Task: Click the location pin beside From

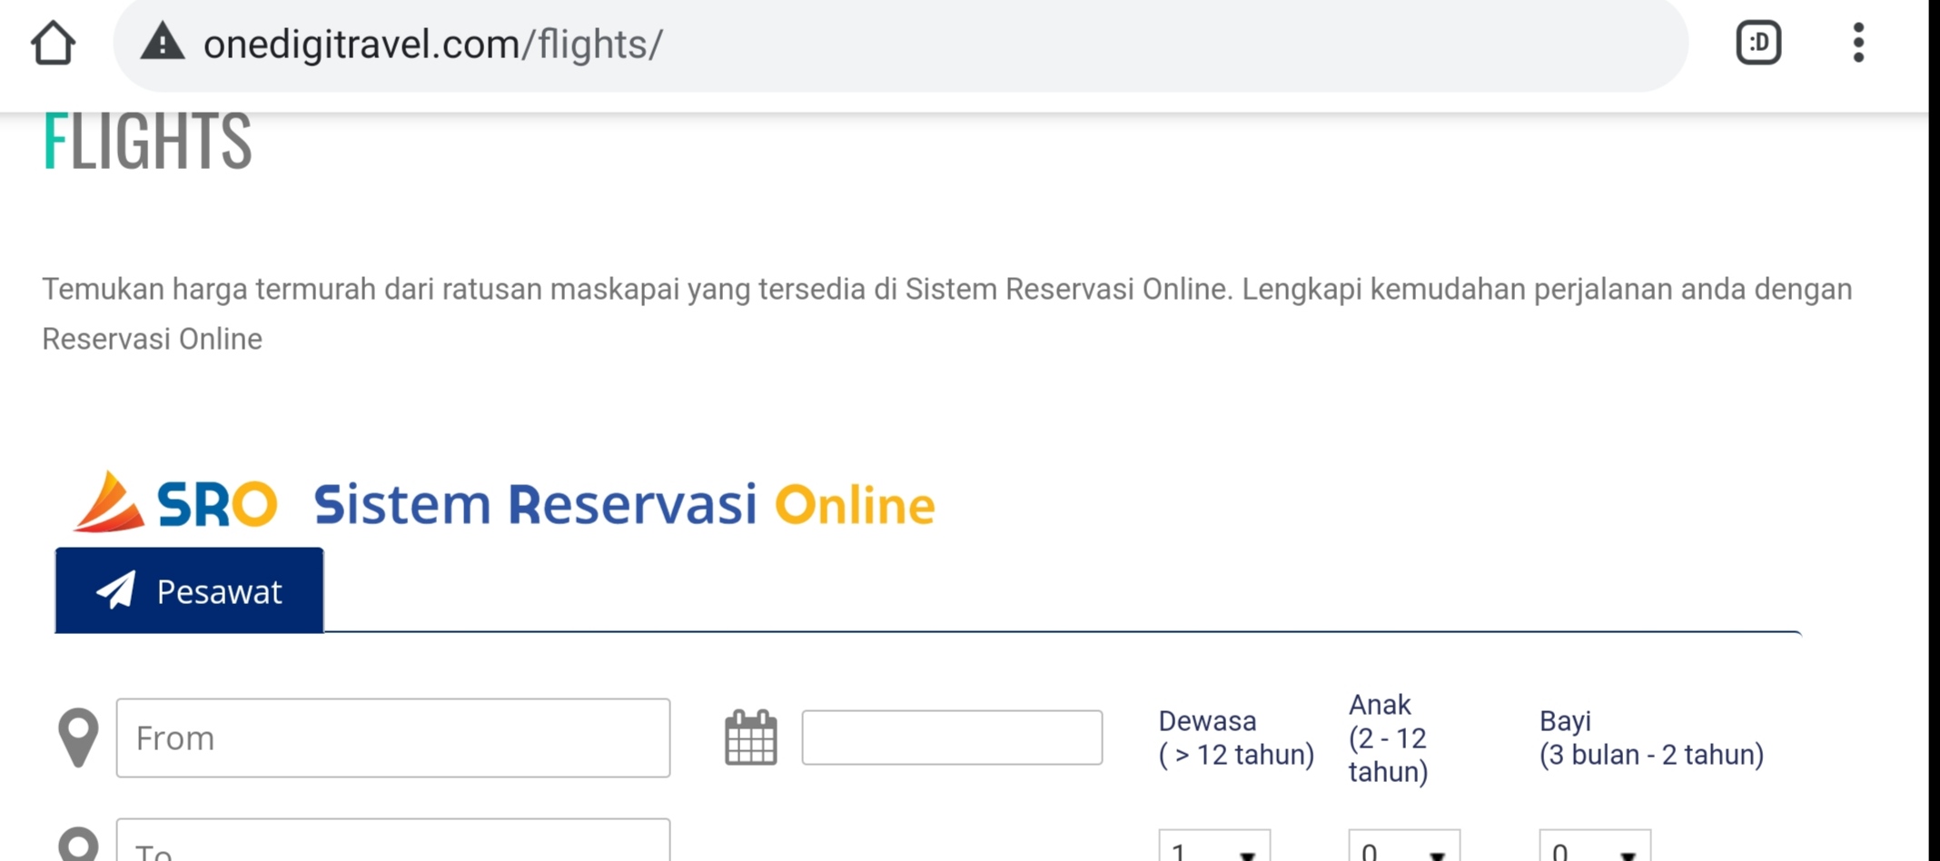Action: point(78,737)
